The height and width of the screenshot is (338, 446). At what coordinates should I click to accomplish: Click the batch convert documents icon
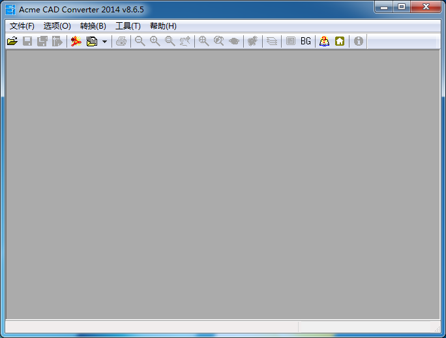pyautogui.click(x=91, y=41)
